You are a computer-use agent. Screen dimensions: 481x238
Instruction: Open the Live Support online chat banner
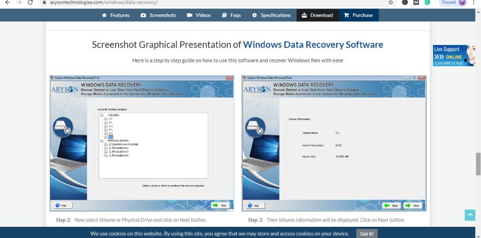(454, 55)
